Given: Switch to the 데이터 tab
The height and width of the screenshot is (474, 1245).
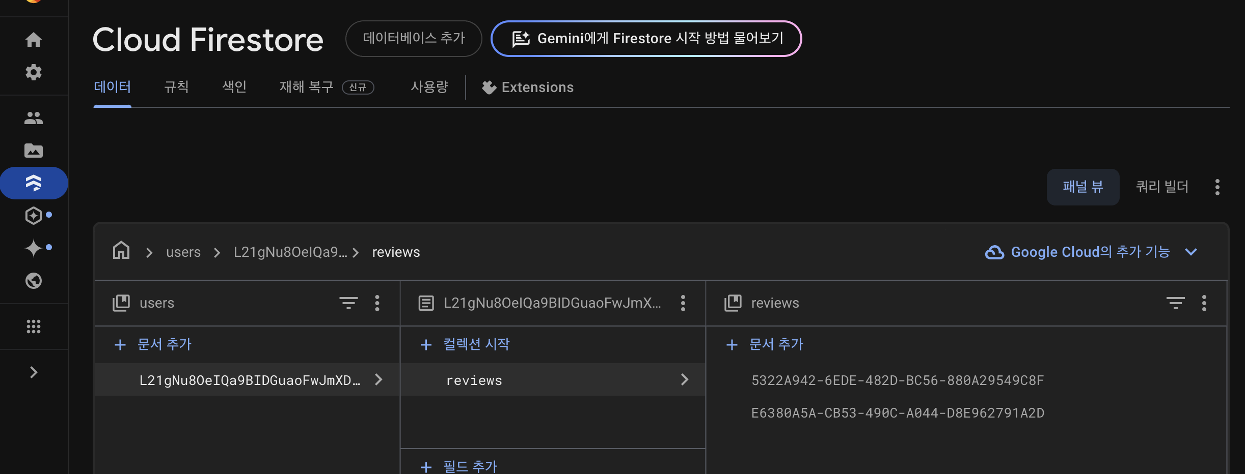Looking at the screenshot, I should pos(113,87).
